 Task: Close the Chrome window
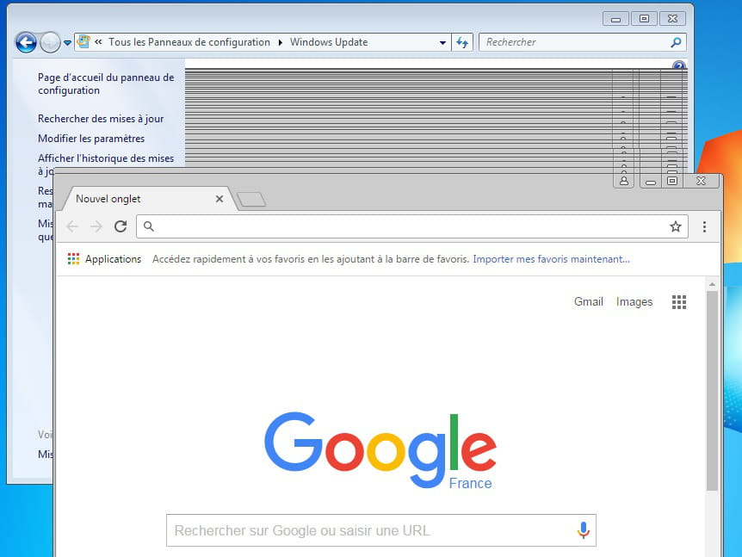click(x=702, y=181)
